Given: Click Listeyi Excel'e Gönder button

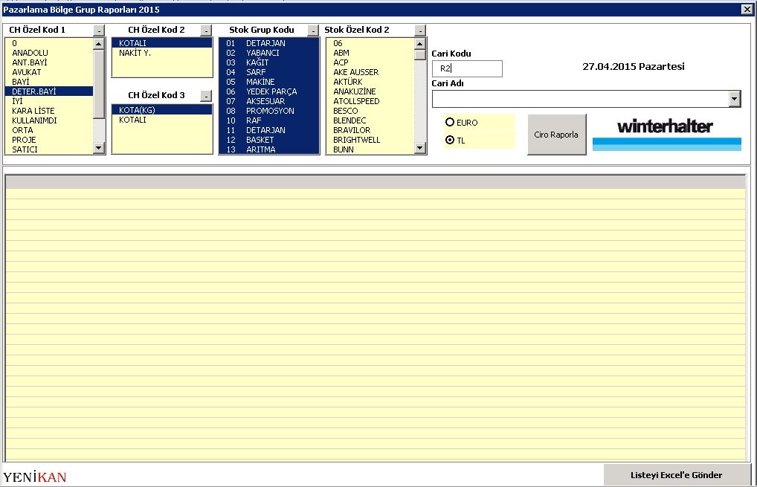Looking at the screenshot, I should (x=675, y=475).
